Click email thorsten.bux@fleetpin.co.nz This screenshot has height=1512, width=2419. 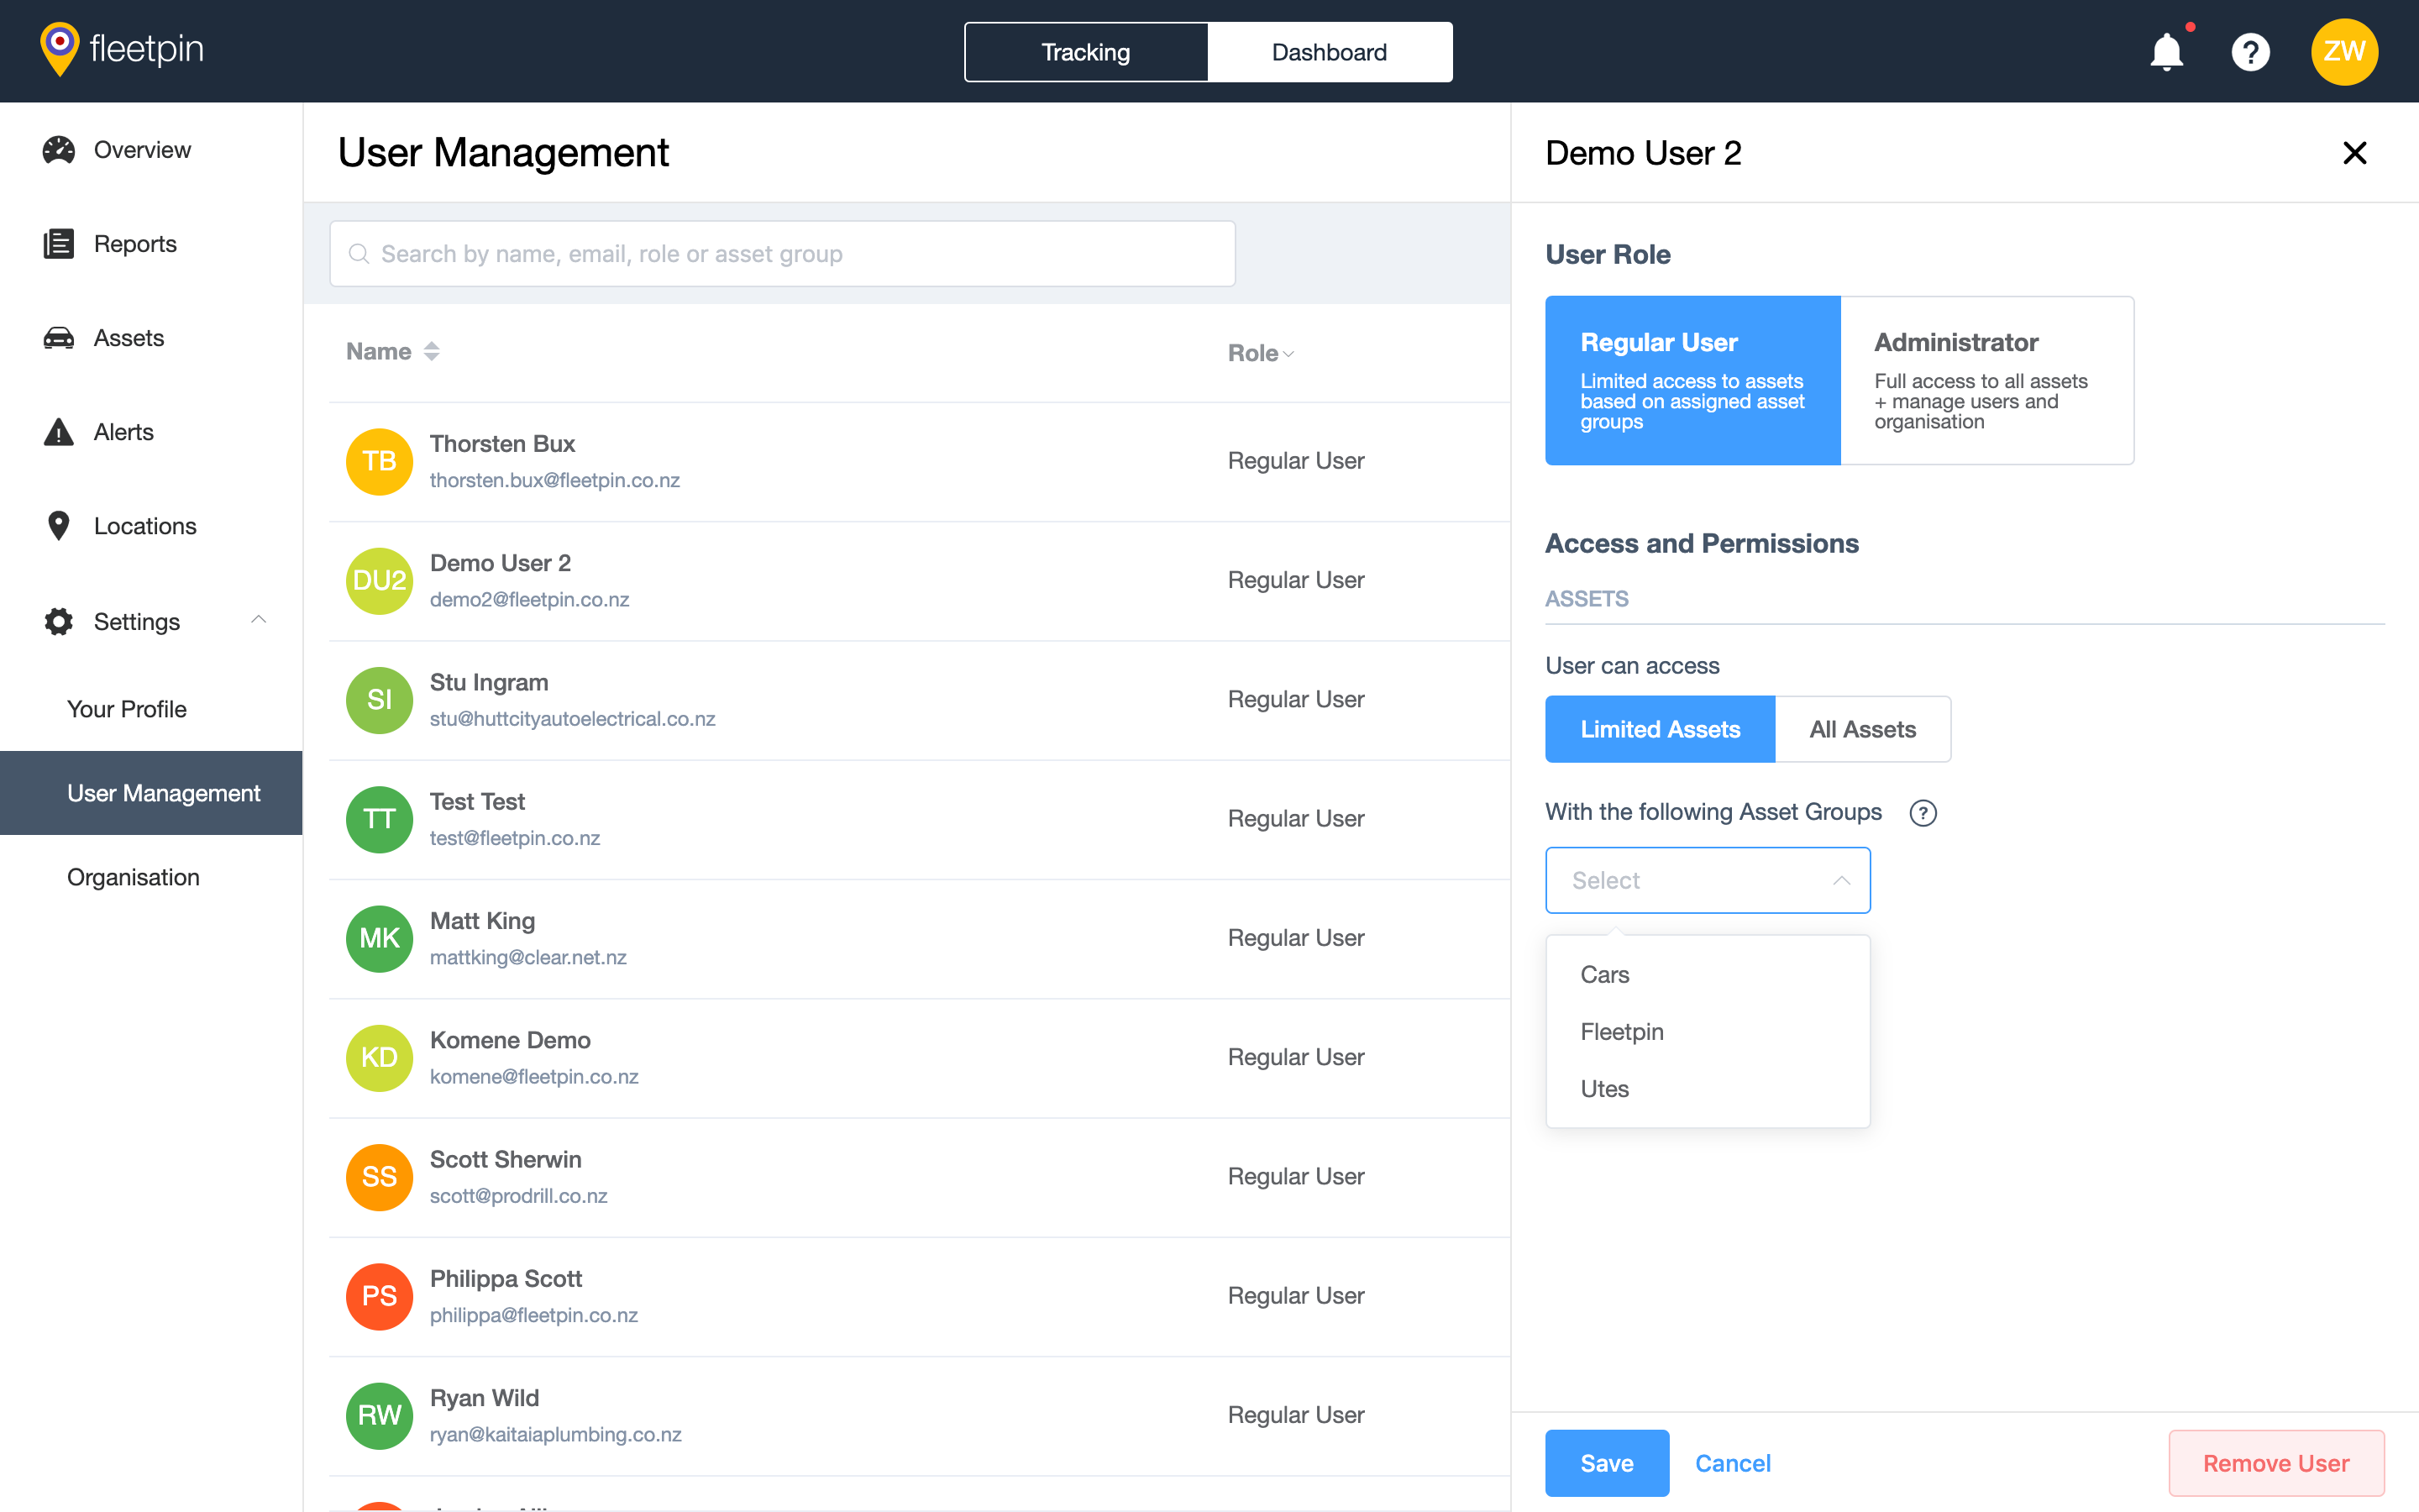click(554, 480)
